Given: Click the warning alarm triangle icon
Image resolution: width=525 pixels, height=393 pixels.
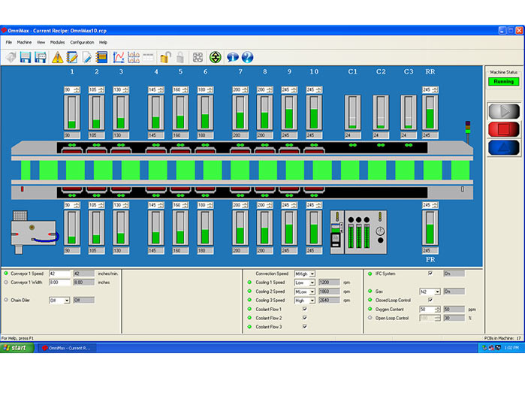Looking at the screenshot, I should (x=57, y=57).
